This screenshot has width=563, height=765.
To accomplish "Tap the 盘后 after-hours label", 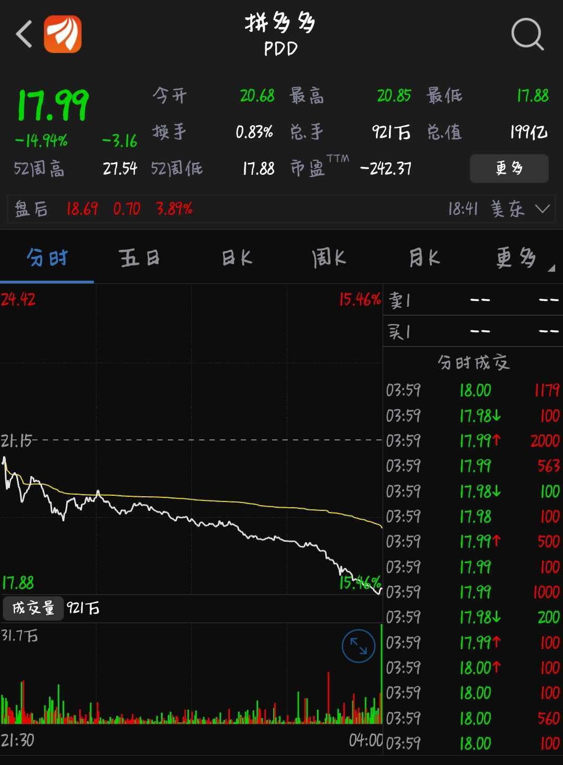I will pyautogui.click(x=31, y=209).
